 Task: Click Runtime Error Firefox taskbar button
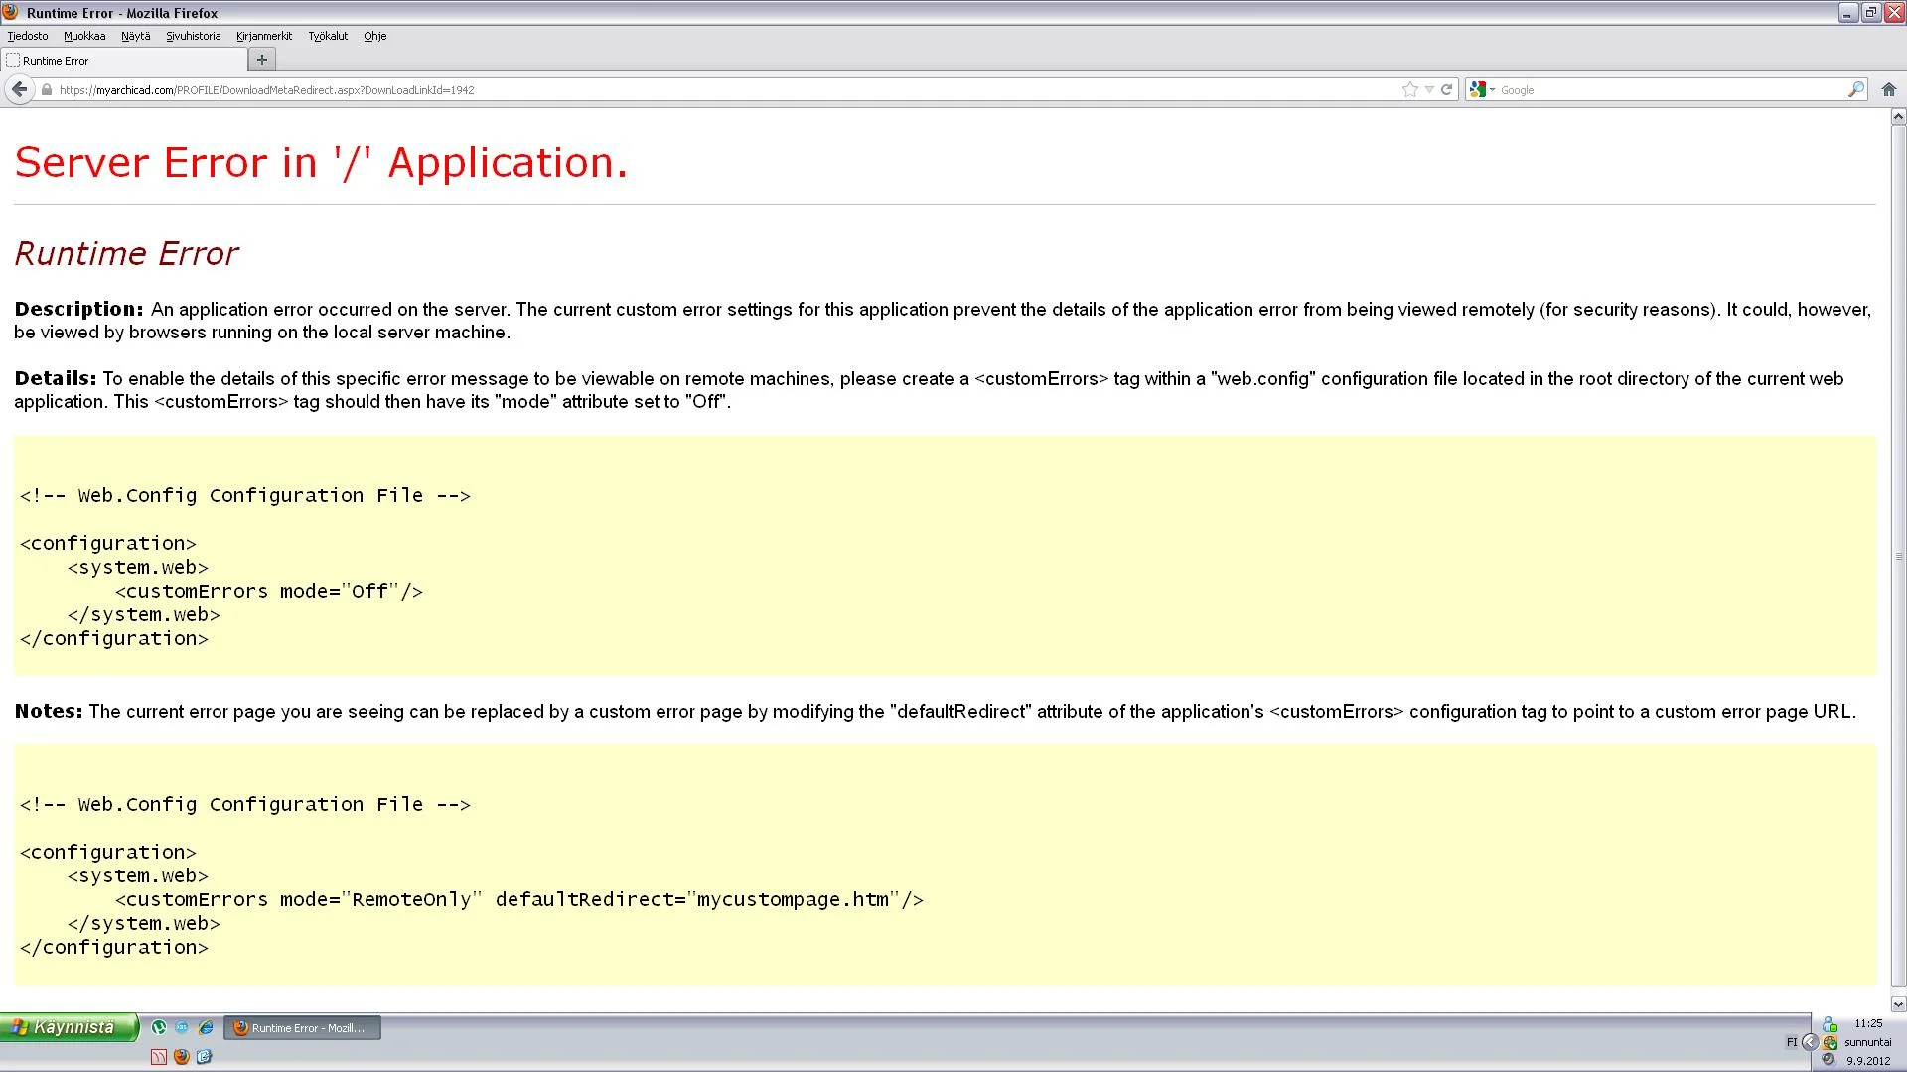coord(303,1028)
